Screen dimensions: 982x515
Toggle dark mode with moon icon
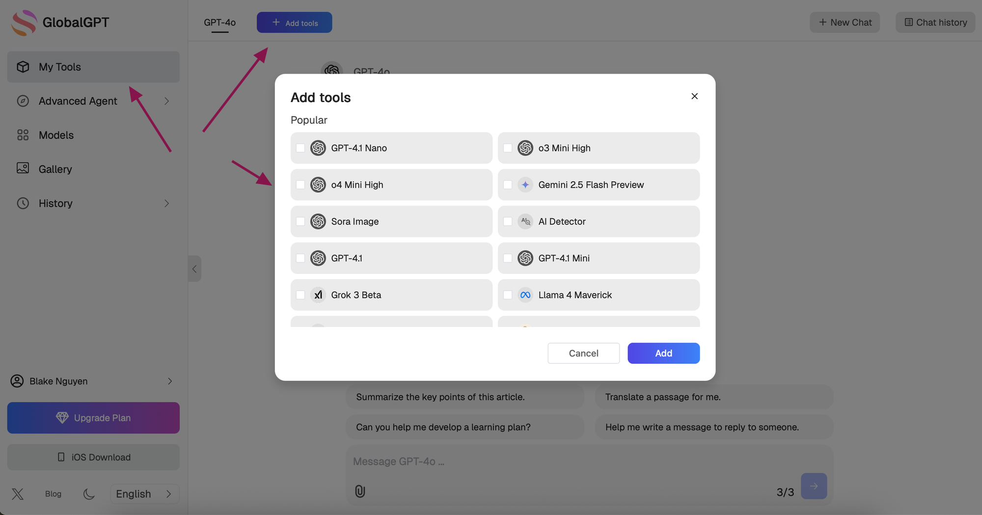tap(89, 494)
